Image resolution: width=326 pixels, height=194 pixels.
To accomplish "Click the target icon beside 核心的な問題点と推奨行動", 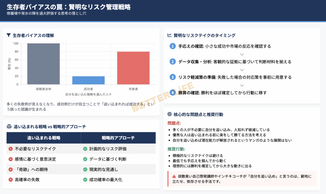I will tap(169, 114).
